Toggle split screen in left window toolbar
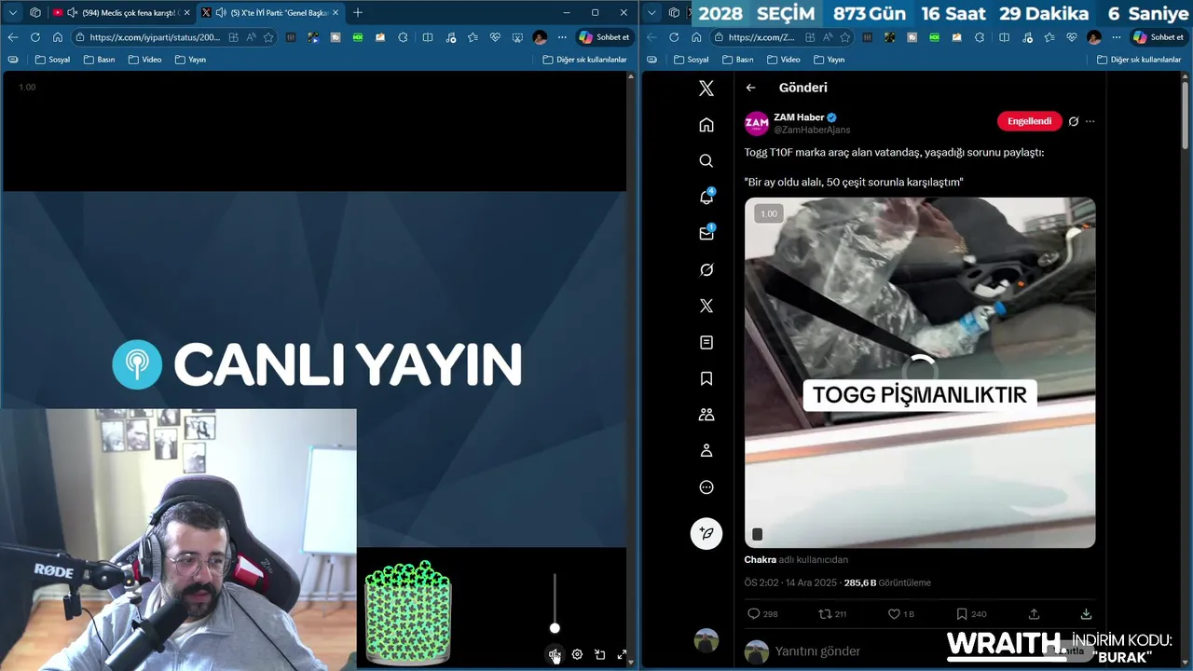1193x671 pixels. click(x=427, y=37)
